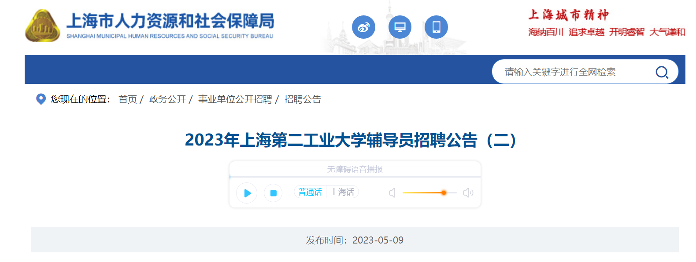
Task: Click the 上海城市精神 slogan heading
Action: (568, 15)
